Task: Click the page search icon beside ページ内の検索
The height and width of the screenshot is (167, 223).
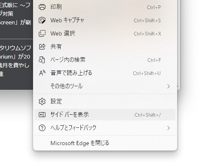Action: 42,60
